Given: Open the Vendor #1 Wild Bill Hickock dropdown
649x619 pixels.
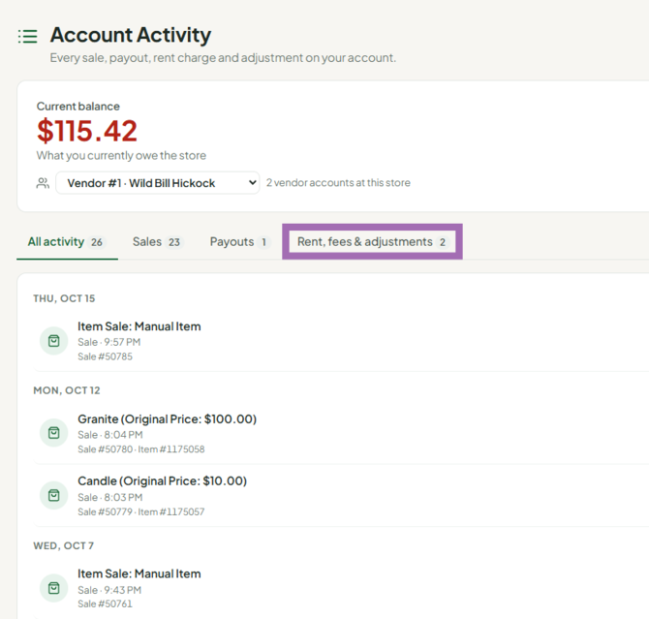Looking at the screenshot, I should pos(158,182).
